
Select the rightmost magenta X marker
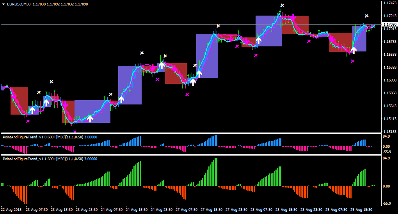[353, 61]
